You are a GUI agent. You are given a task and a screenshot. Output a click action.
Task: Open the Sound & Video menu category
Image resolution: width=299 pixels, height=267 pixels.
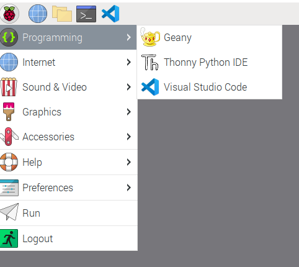coord(68,87)
